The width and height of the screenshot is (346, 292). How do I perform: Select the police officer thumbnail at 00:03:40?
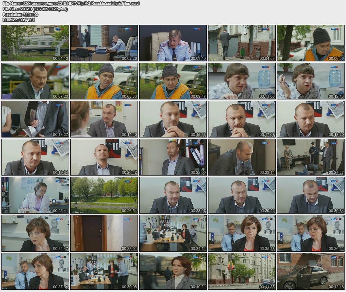[173, 43]
